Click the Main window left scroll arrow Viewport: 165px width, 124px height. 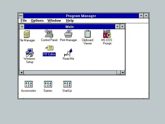22,72
